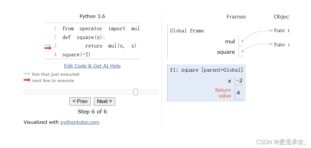Open the Edit Code & Get AI Help link

(92, 66)
